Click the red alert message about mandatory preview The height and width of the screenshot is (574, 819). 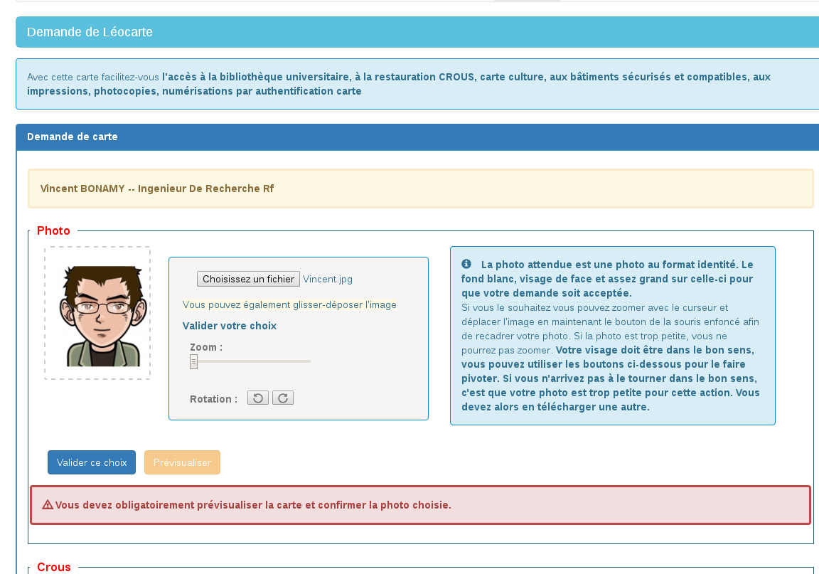(252, 505)
